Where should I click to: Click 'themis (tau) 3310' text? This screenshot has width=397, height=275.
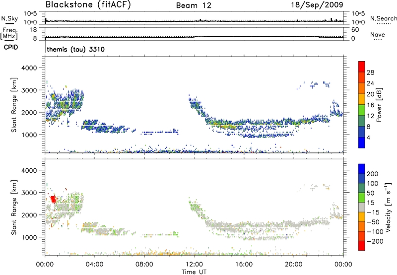click(x=76, y=49)
